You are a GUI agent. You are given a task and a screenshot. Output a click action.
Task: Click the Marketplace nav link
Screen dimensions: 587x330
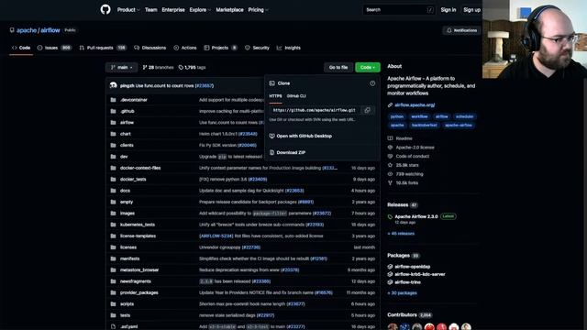[229, 10]
